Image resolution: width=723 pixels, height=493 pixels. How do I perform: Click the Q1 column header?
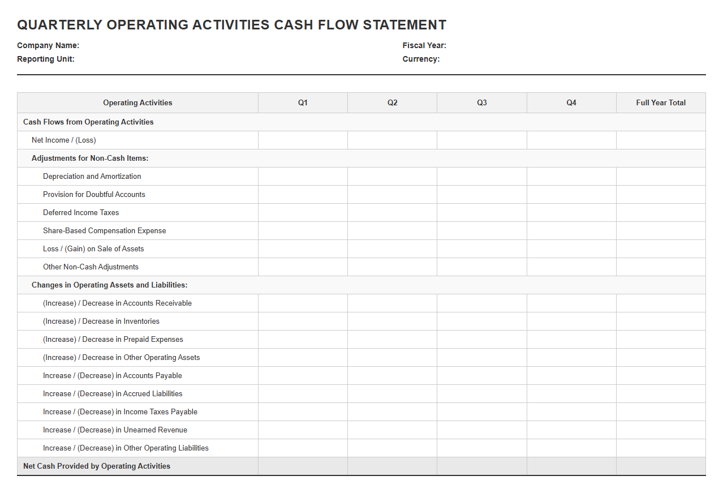point(303,102)
